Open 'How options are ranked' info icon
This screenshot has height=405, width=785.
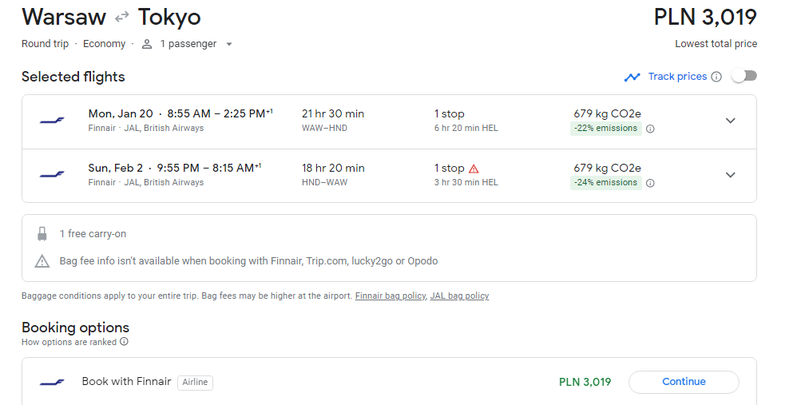click(124, 341)
